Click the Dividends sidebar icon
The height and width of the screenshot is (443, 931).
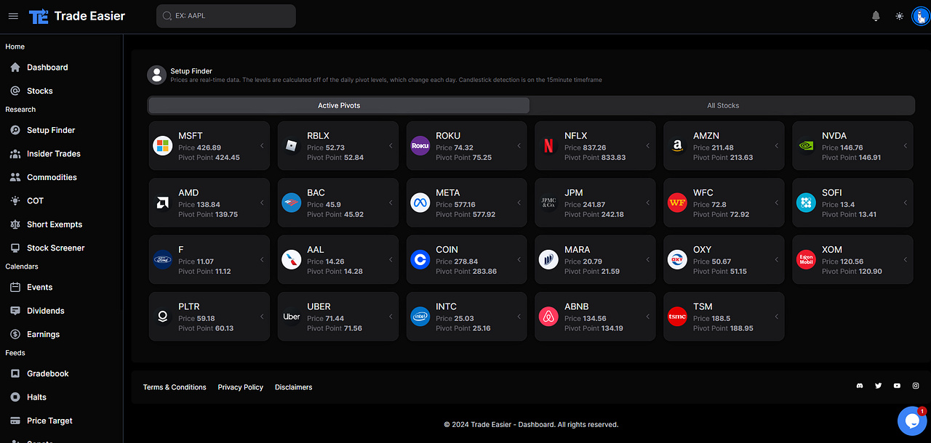coord(15,311)
